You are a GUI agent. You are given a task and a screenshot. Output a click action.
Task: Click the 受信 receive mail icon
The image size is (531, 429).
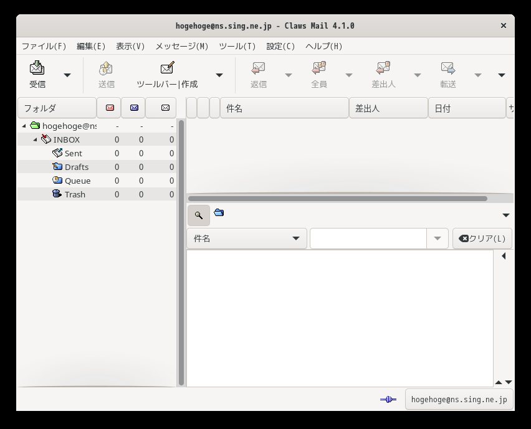click(x=37, y=68)
